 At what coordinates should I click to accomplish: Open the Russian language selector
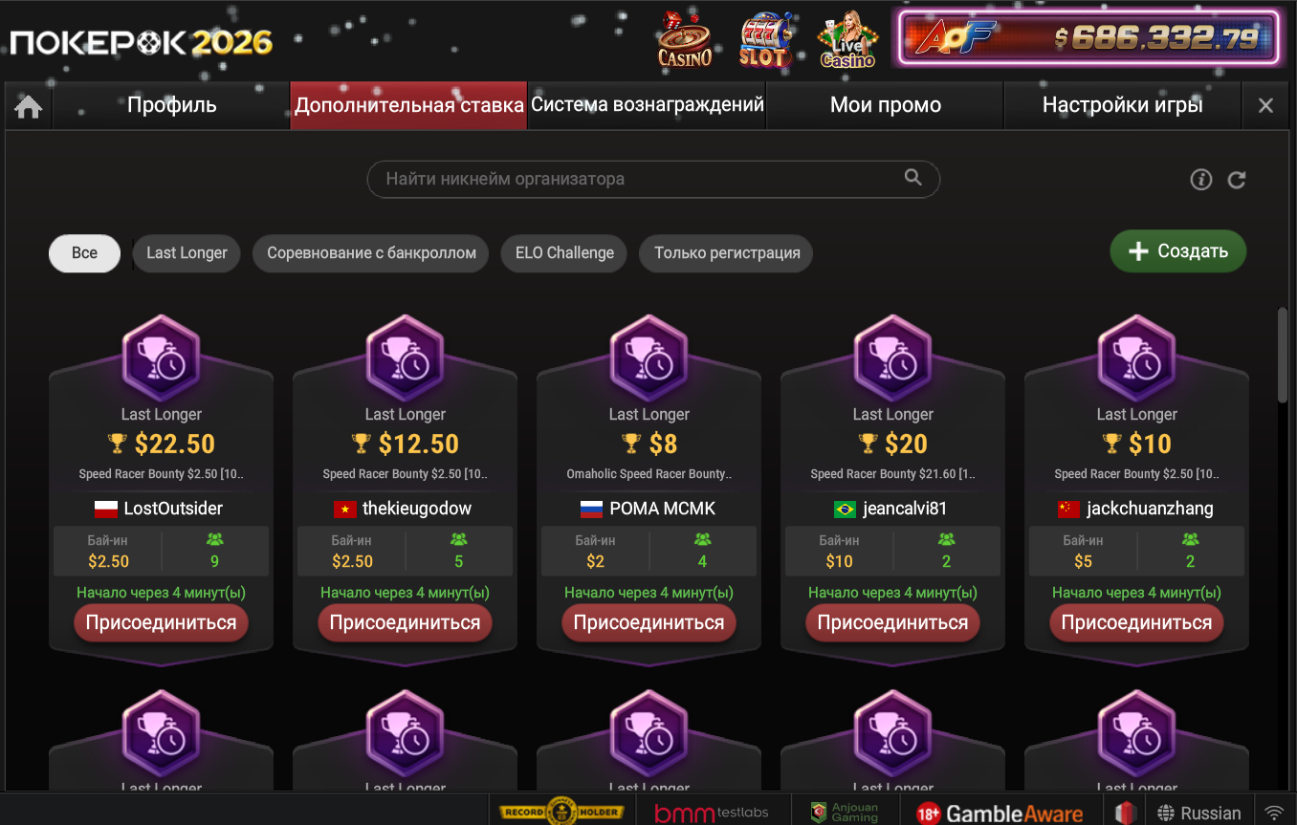(1199, 814)
